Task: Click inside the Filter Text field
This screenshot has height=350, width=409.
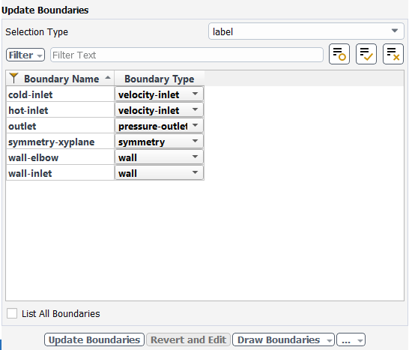Action: pyautogui.click(x=187, y=55)
